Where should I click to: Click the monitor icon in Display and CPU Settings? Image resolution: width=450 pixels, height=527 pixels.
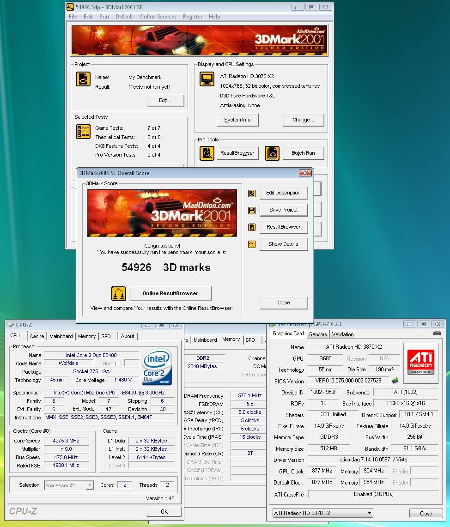pyautogui.click(x=207, y=79)
